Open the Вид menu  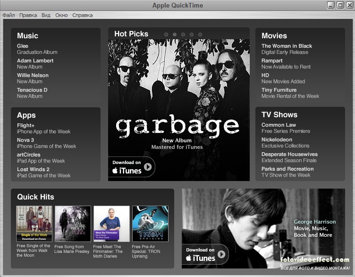pyautogui.click(x=46, y=15)
